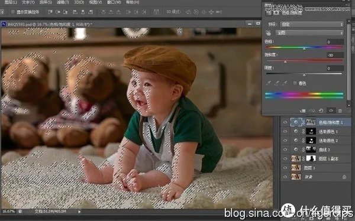Viewport: 355px width, 221px height.
Task: Select the add-to-sample eyedropper icon
Action: 277,83
